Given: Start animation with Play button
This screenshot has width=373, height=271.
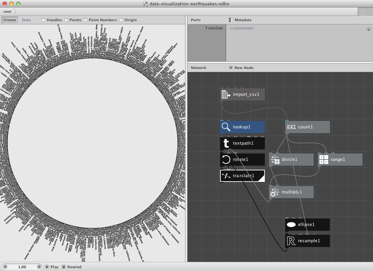Looking at the screenshot, I should click(x=52, y=267).
